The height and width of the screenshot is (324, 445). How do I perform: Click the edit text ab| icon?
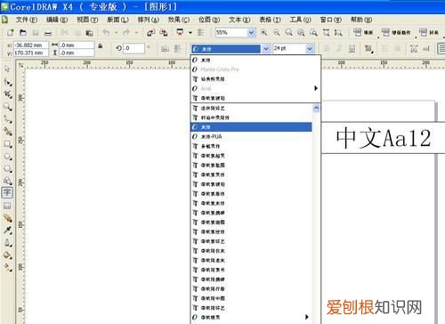coord(426,48)
